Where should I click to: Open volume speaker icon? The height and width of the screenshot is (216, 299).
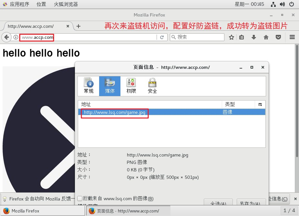pos(282,4)
